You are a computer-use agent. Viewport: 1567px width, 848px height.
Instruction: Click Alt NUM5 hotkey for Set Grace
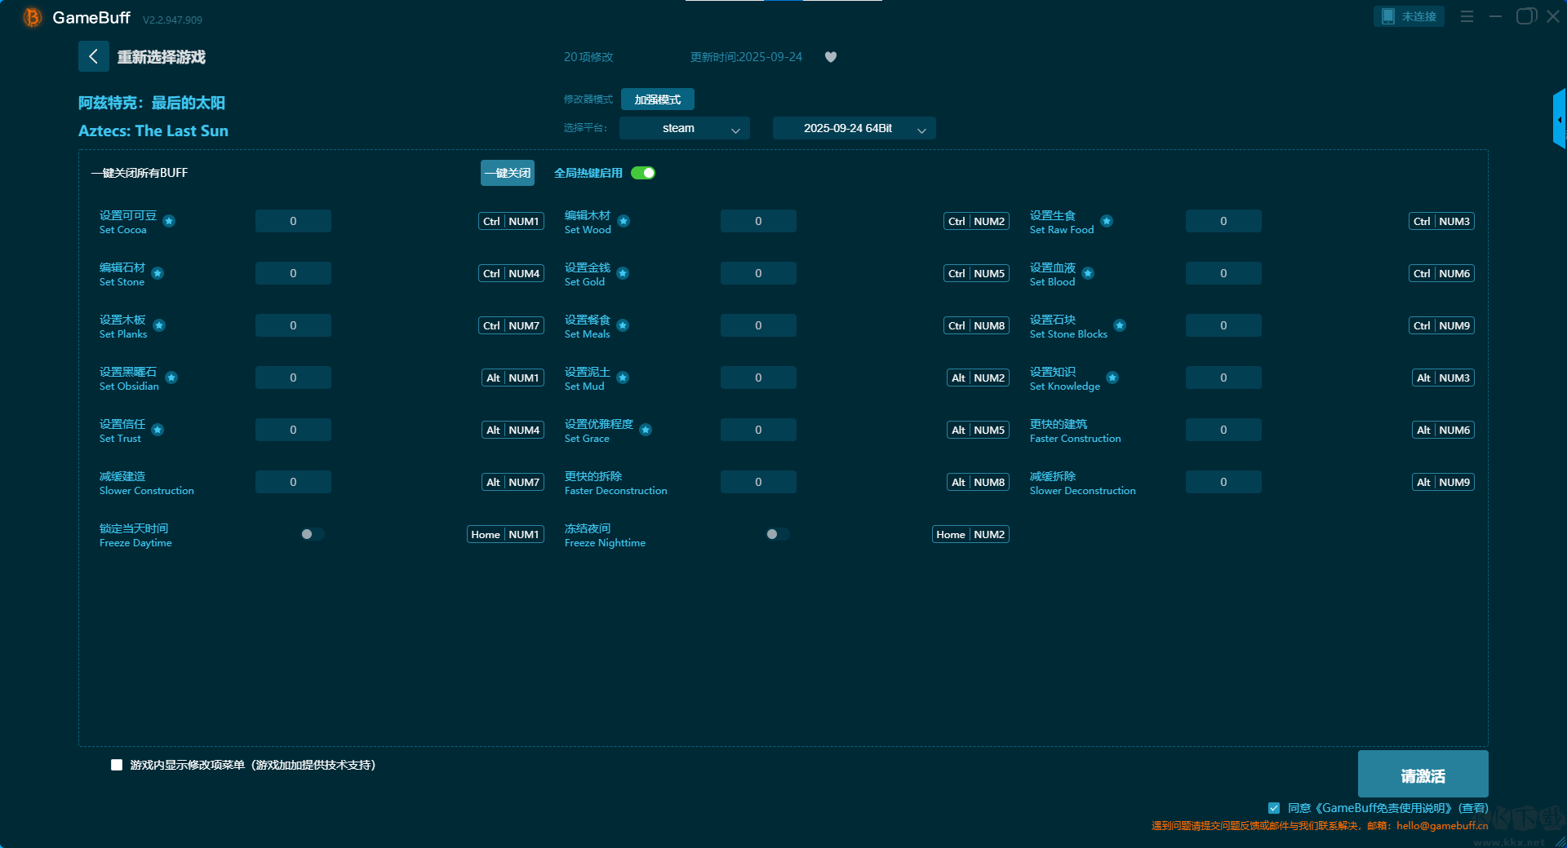click(978, 430)
